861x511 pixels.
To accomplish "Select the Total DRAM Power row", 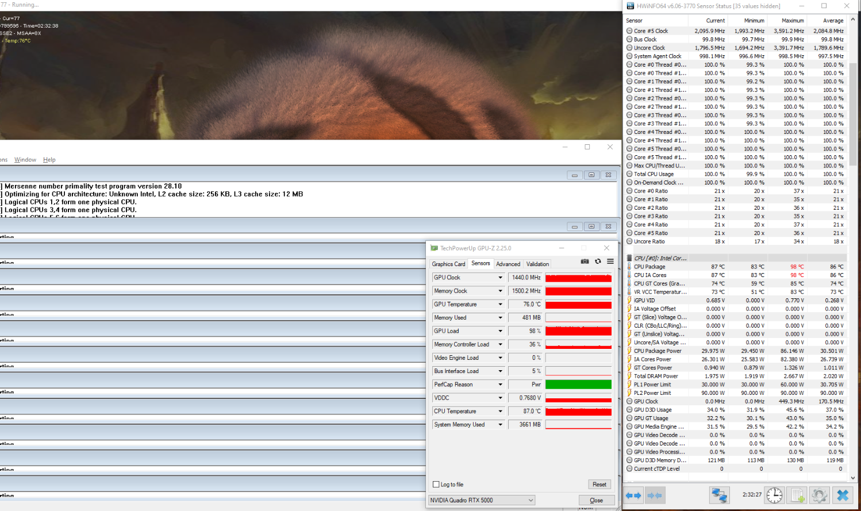I will (736, 376).
